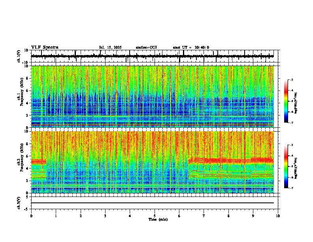Click the "Time (min)" axis label
This screenshot has width=313, height=242.
(158, 219)
